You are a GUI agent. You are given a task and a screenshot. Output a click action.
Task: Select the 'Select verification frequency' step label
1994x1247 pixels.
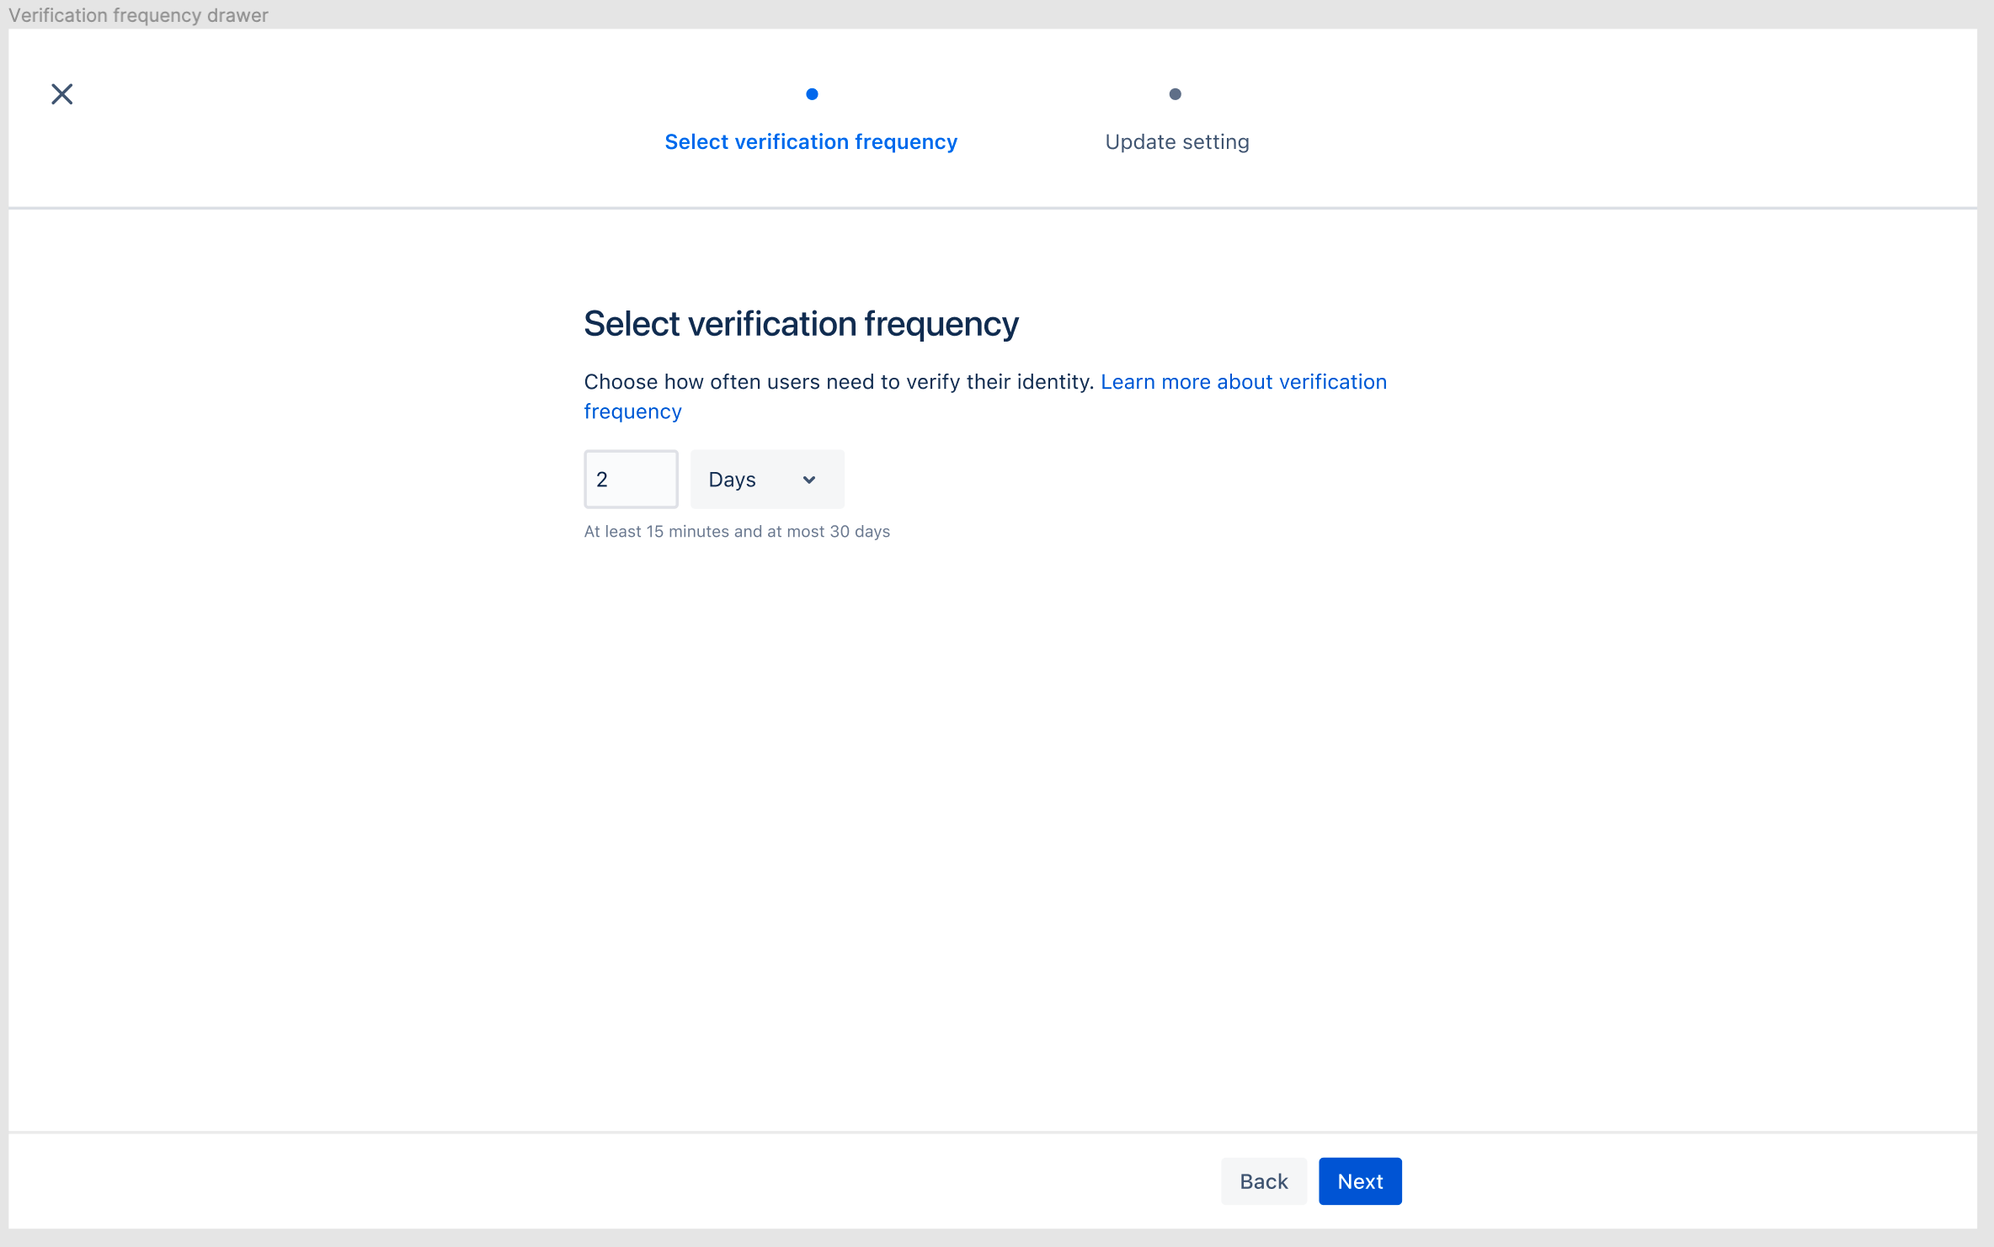[x=811, y=142]
